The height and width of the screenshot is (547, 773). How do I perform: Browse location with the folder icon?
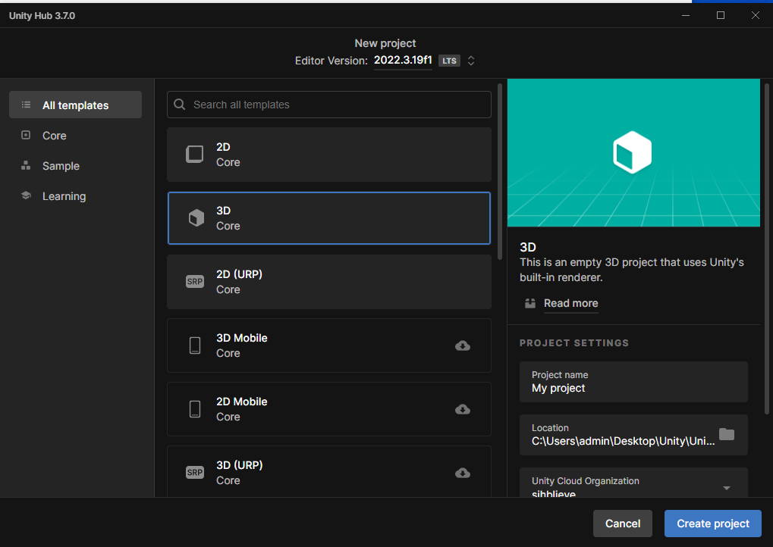(x=727, y=434)
